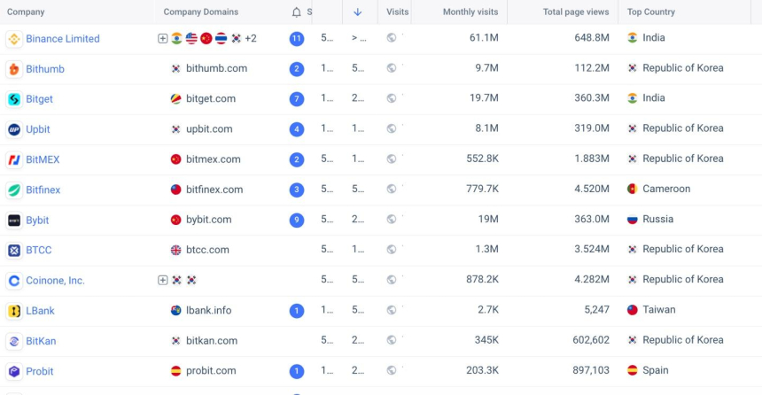Open the 11 alerts badge for Binance
Image resolution: width=762 pixels, height=395 pixels.
coord(297,38)
